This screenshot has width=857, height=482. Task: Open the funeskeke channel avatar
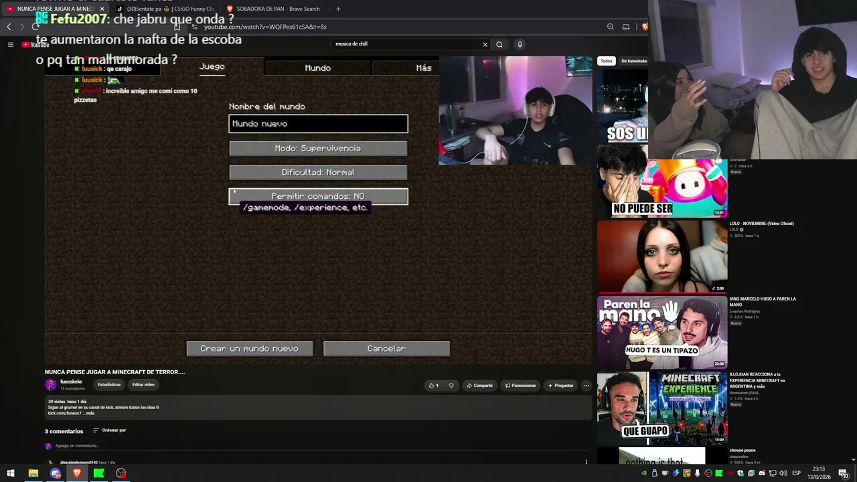(x=50, y=384)
